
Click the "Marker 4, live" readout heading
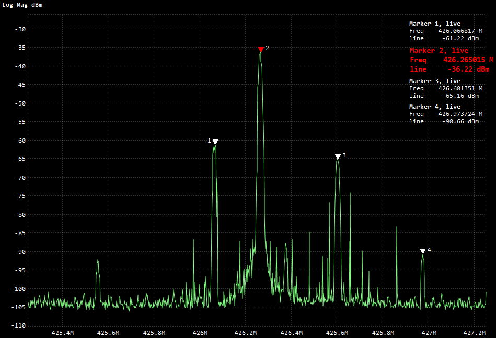434,107
